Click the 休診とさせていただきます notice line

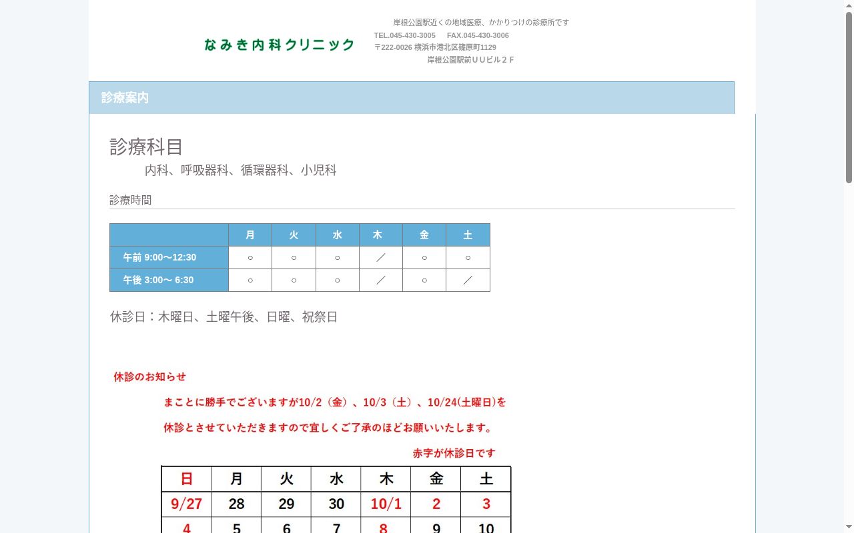click(328, 428)
